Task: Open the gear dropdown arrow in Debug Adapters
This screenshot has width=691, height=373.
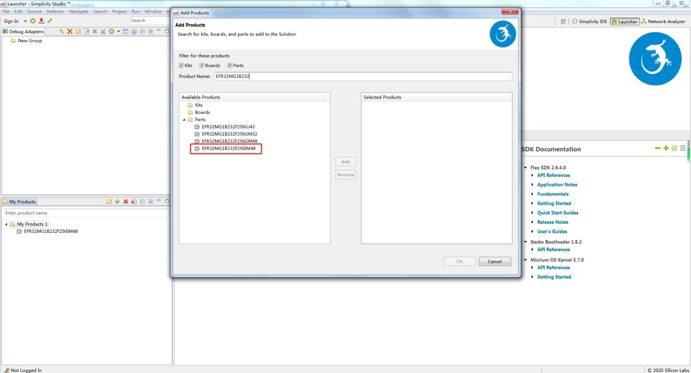Action: [118, 32]
